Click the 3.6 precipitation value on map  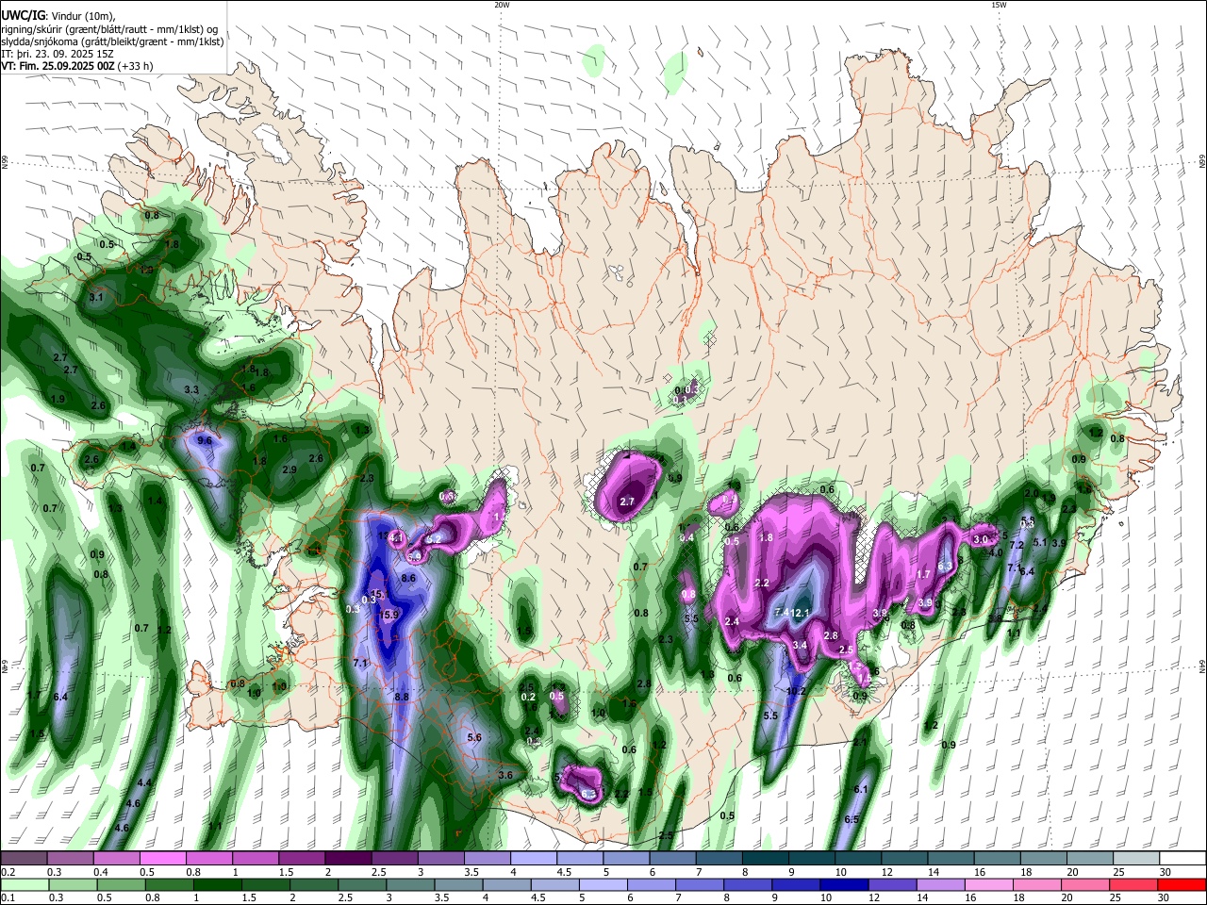(505, 775)
